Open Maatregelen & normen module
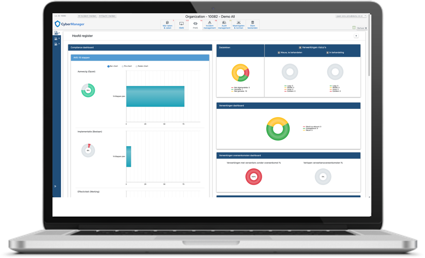The width and height of the screenshot is (425, 258). point(239,25)
